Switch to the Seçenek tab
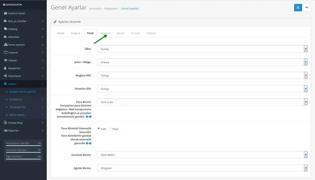The width and height of the screenshot is (315, 180). 105,33
